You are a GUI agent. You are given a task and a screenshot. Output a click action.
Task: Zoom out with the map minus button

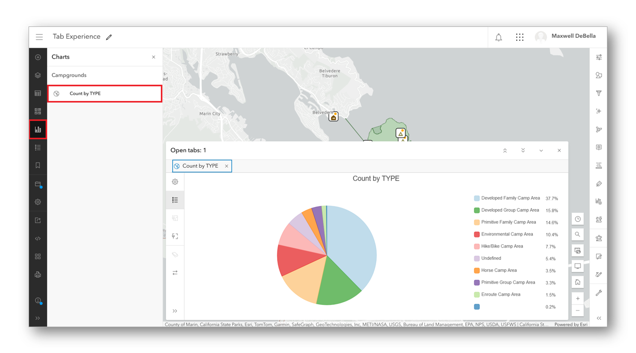578,311
